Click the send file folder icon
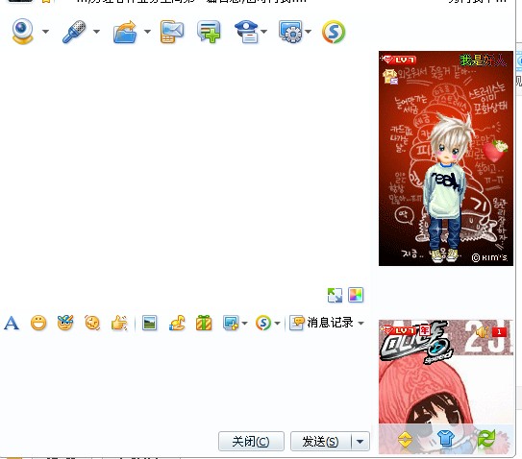 (x=125, y=32)
